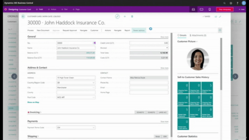Click the plus icon to create new customer

[125, 16]
